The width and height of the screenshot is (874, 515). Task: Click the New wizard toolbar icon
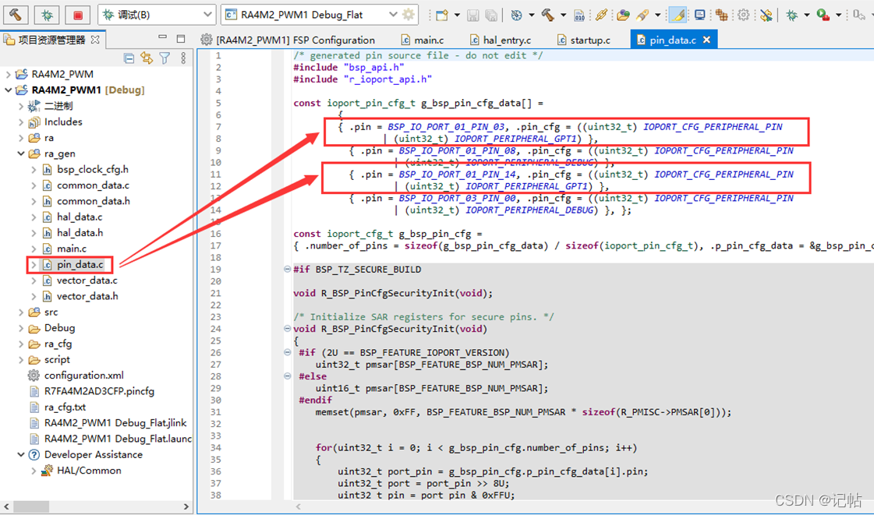[442, 15]
